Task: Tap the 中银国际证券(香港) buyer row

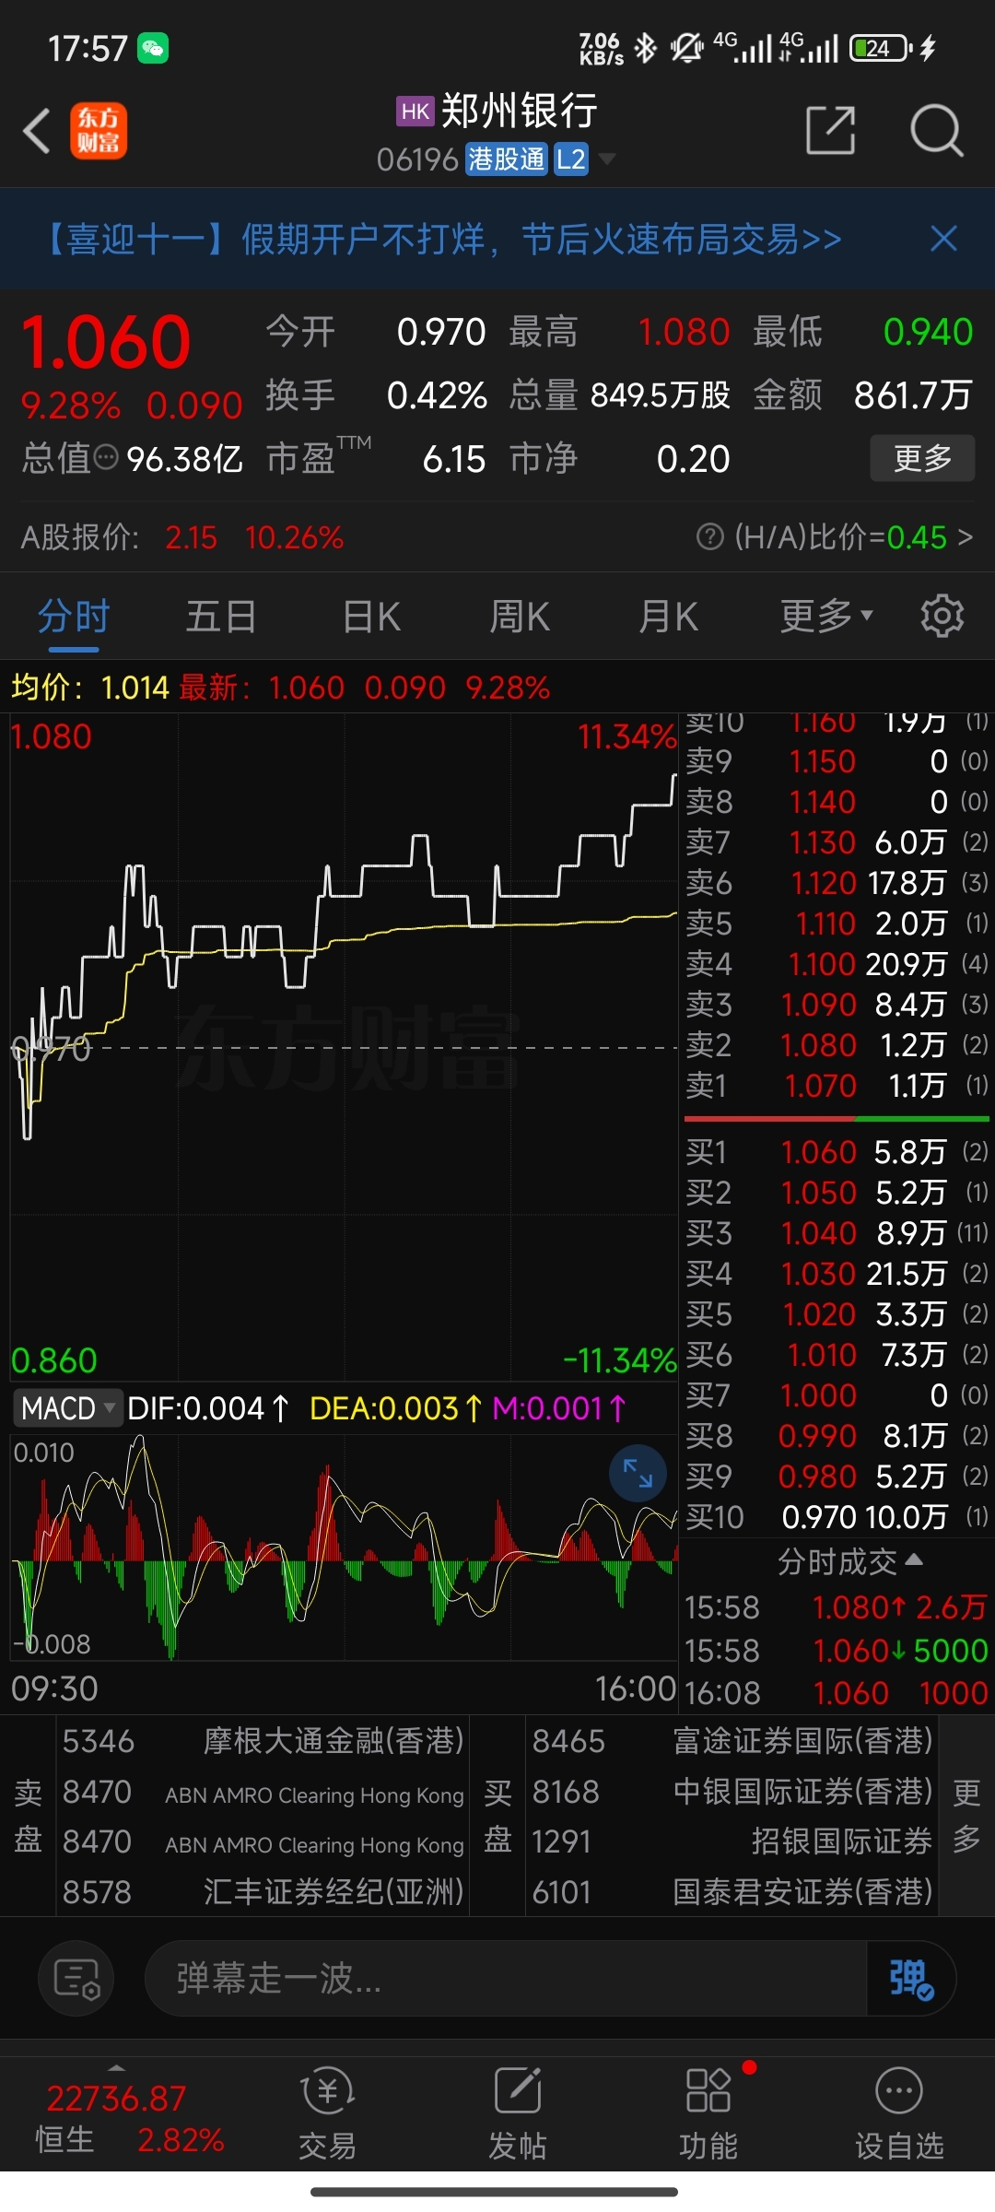Action: coord(732,1792)
